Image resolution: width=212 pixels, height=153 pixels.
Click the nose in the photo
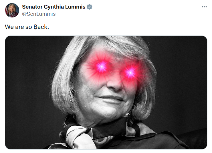[115, 83]
